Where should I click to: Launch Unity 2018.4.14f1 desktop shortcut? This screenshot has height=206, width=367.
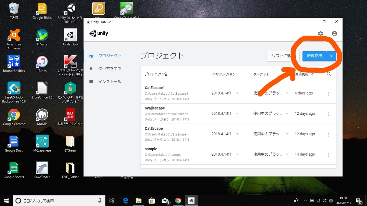click(70, 13)
